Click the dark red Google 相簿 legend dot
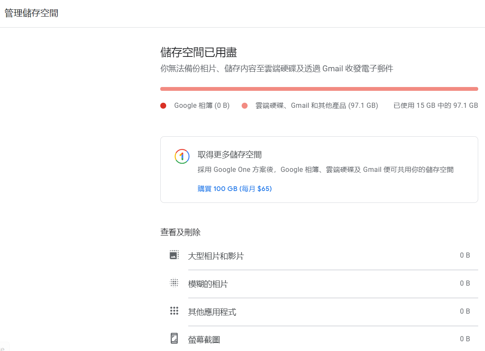 click(x=163, y=106)
